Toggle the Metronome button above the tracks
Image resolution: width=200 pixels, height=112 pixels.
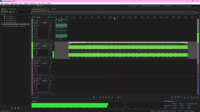tap(48, 17)
